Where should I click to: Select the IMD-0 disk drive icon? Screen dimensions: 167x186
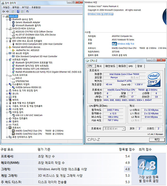[x=13, y=78]
